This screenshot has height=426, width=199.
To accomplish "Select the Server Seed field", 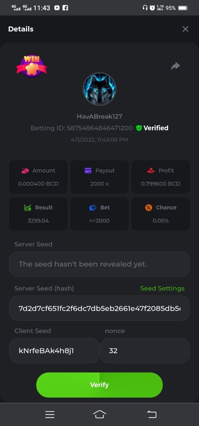I will click(x=99, y=264).
